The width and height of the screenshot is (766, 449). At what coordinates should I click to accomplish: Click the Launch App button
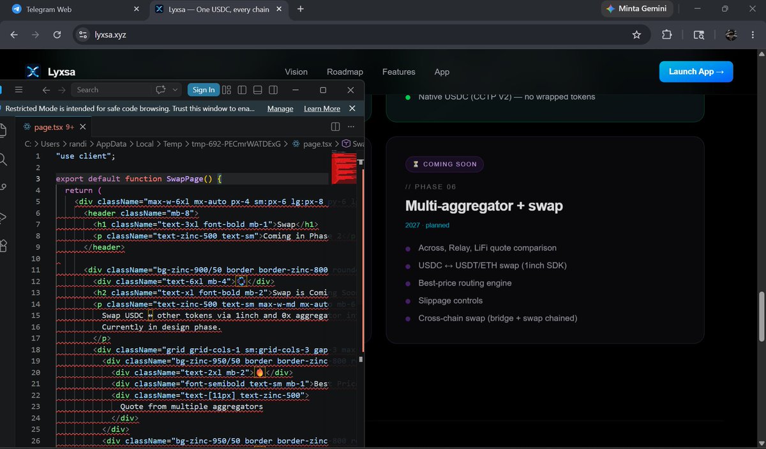pos(696,72)
